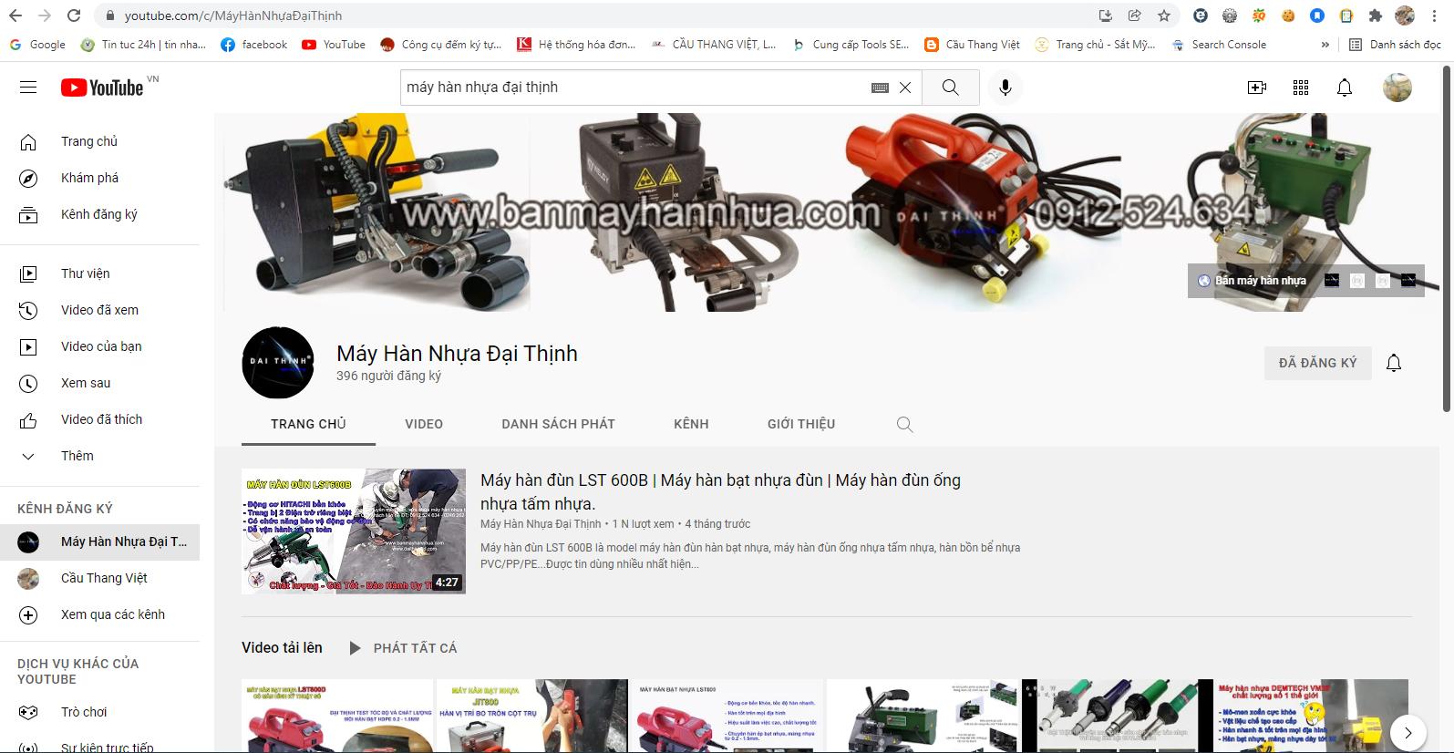This screenshot has width=1454, height=753.
Task: Open Video tải lên section link
Action: point(282,647)
